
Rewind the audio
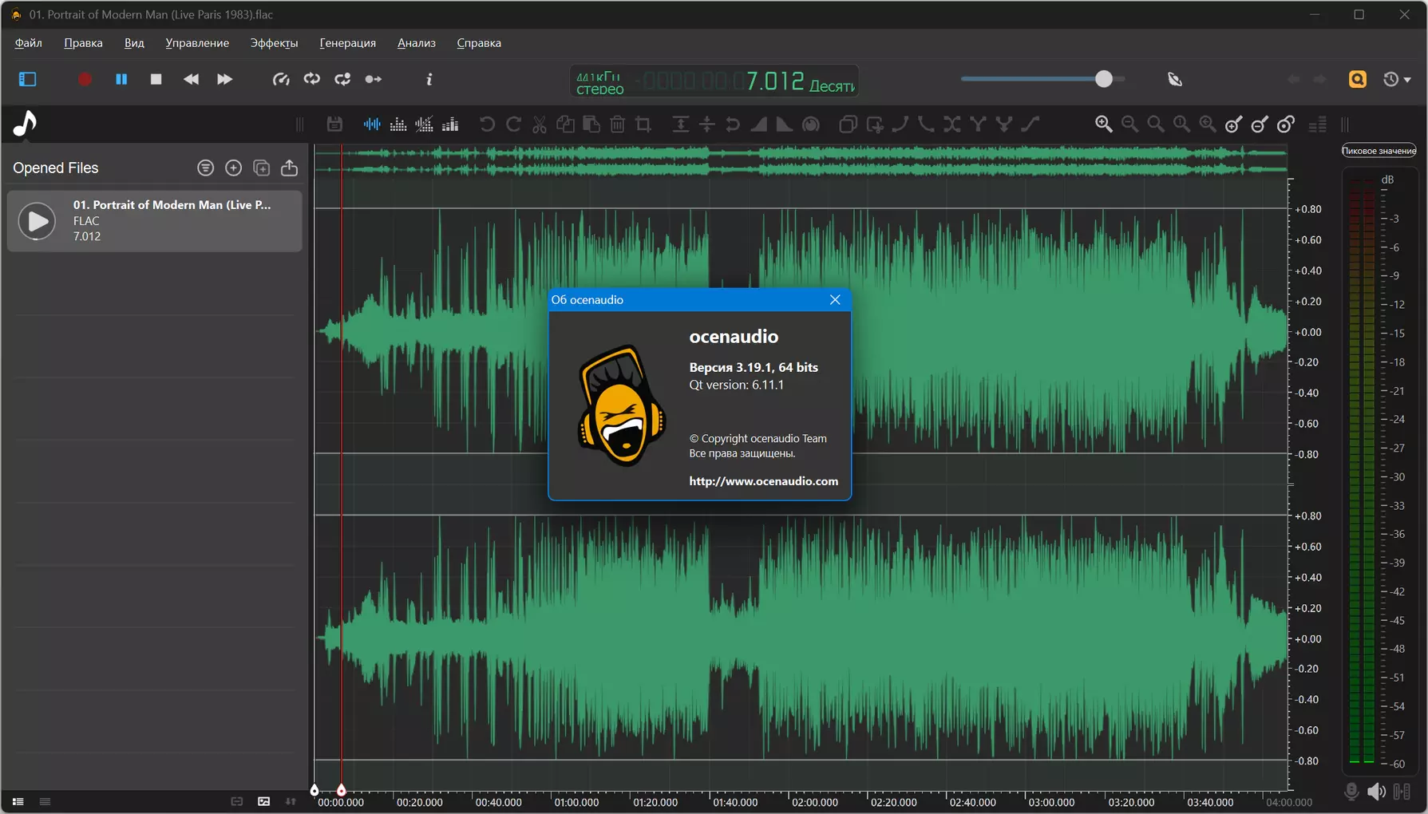[x=191, y=79]
